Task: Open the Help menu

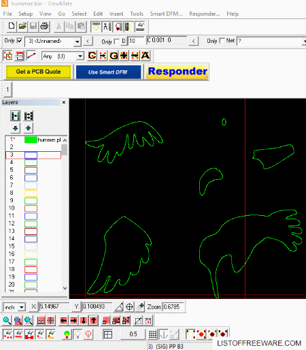Action: click(x=233, y=14)
